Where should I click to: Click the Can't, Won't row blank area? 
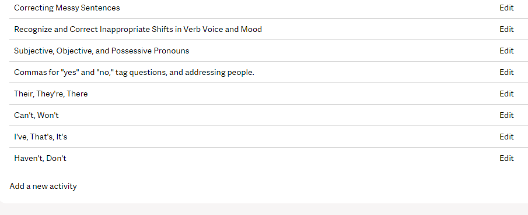tap(268, 115)
